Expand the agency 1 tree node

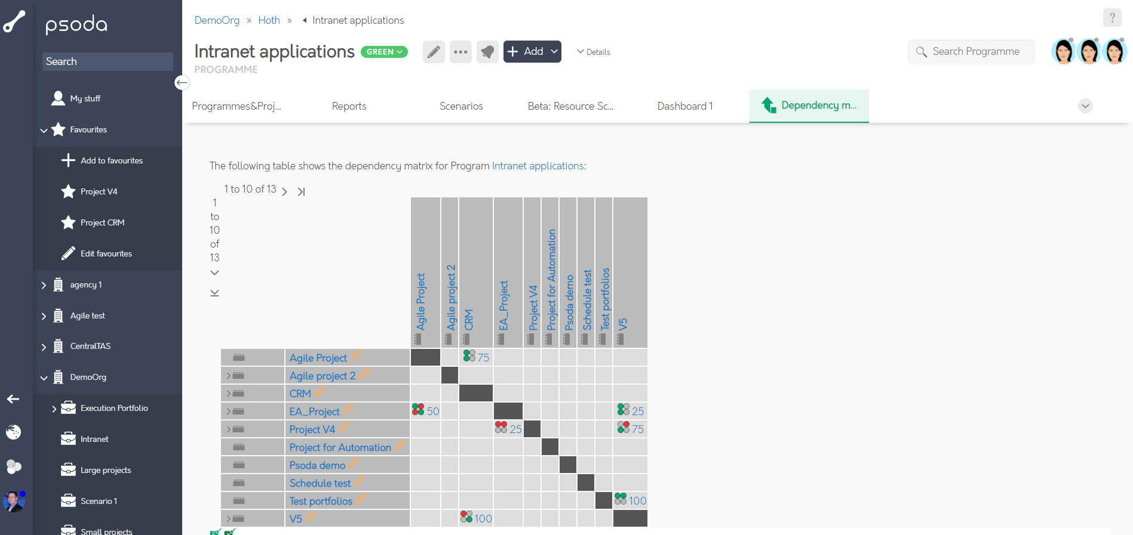tap(44, 285)
